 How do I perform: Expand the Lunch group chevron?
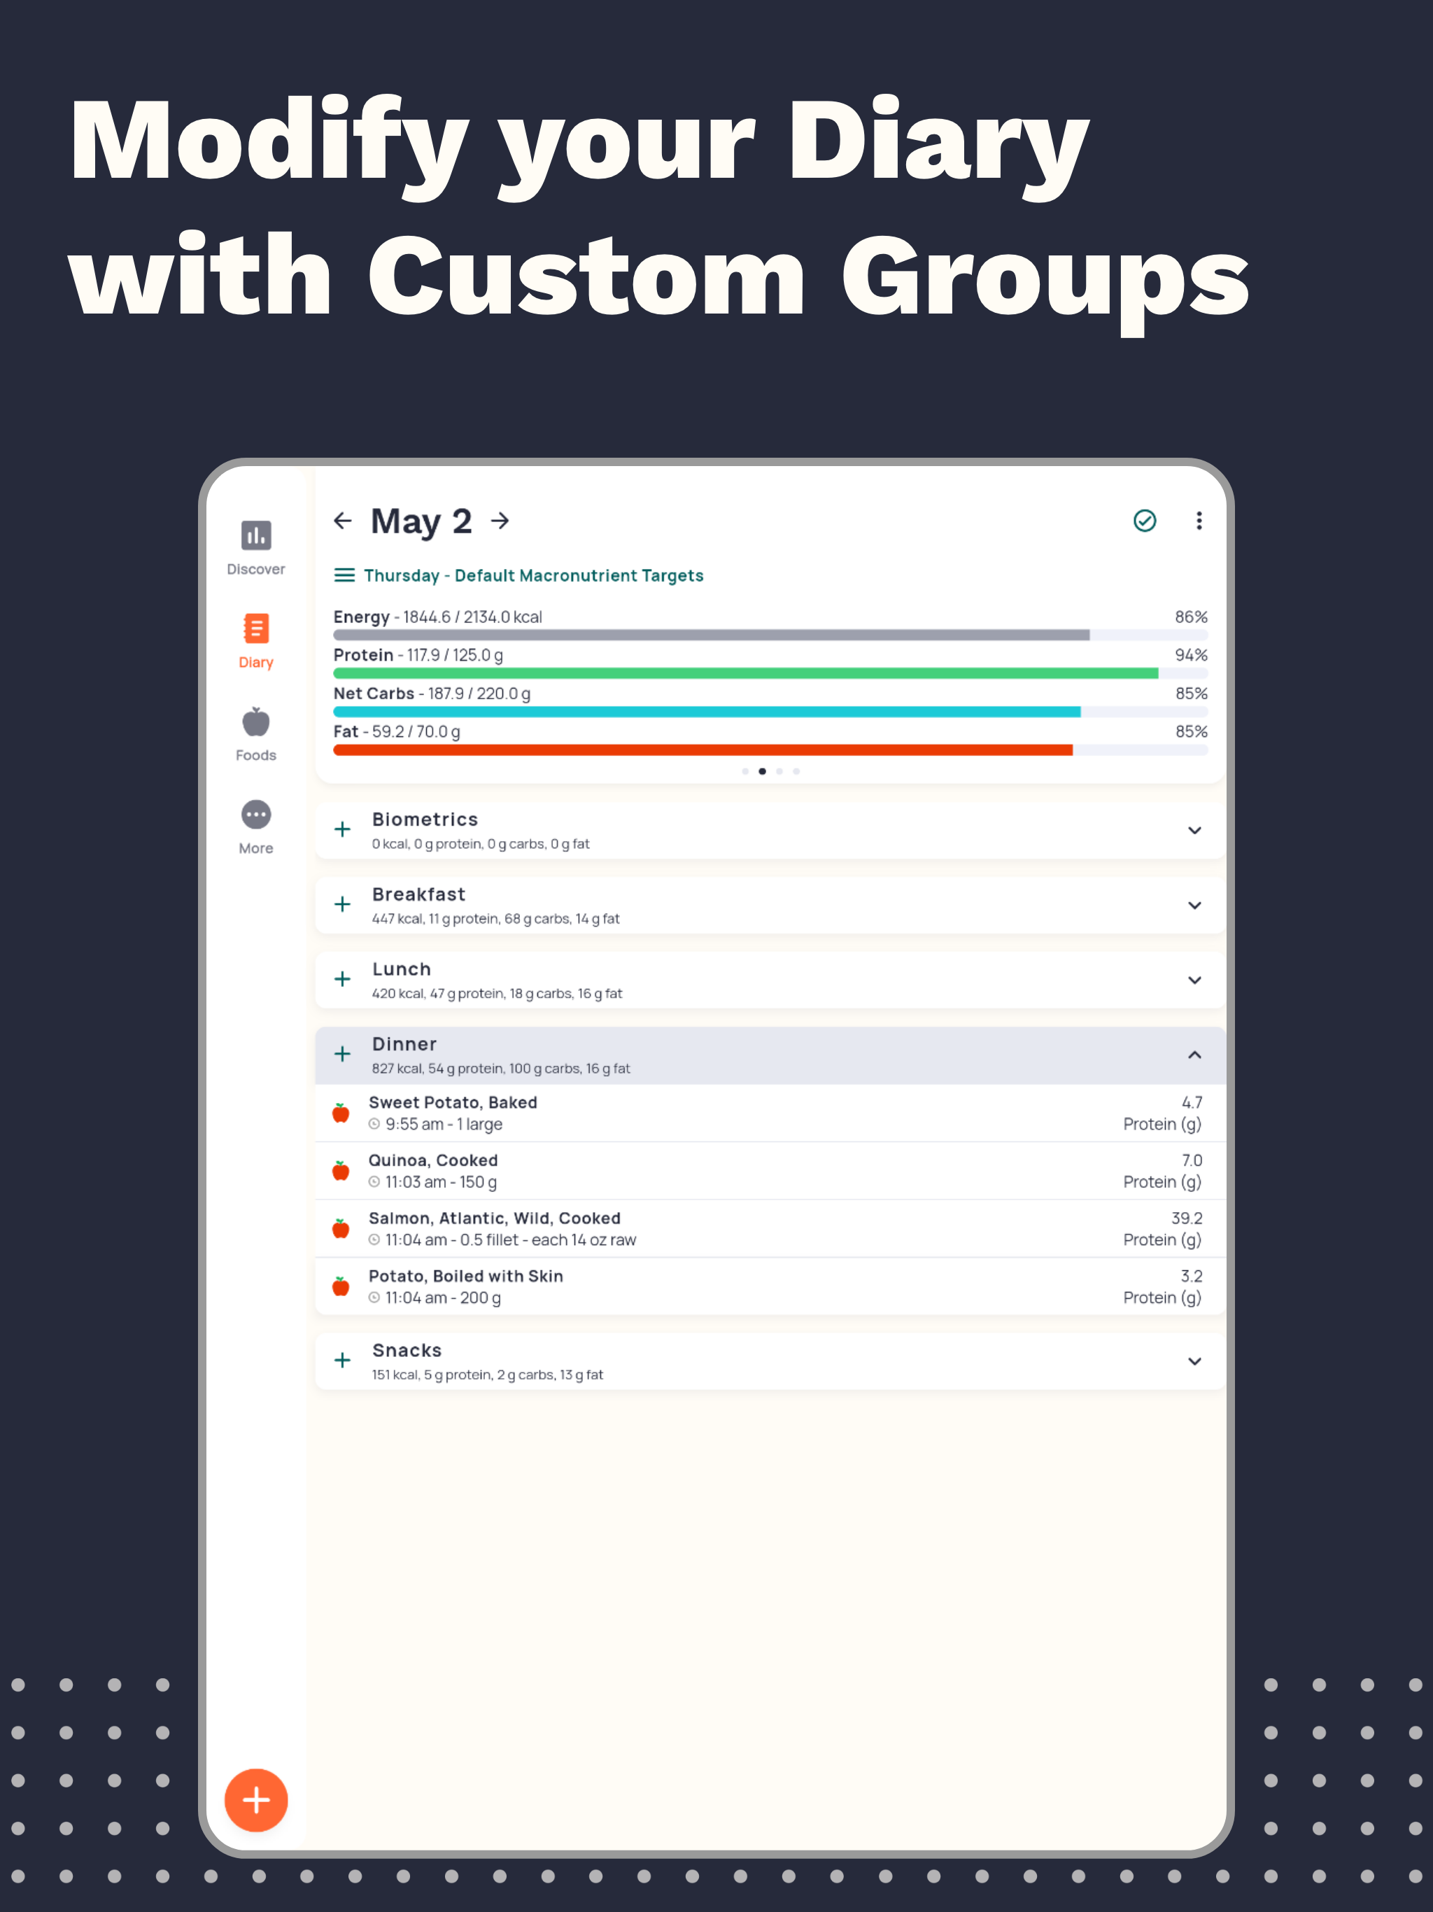pos(1194,979)
